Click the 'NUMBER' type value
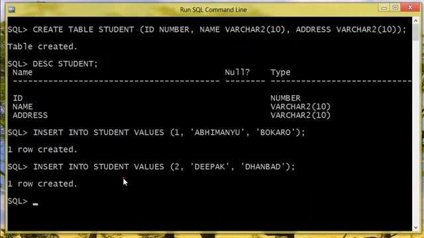The image size is (424, 238). tap(286, 98)
